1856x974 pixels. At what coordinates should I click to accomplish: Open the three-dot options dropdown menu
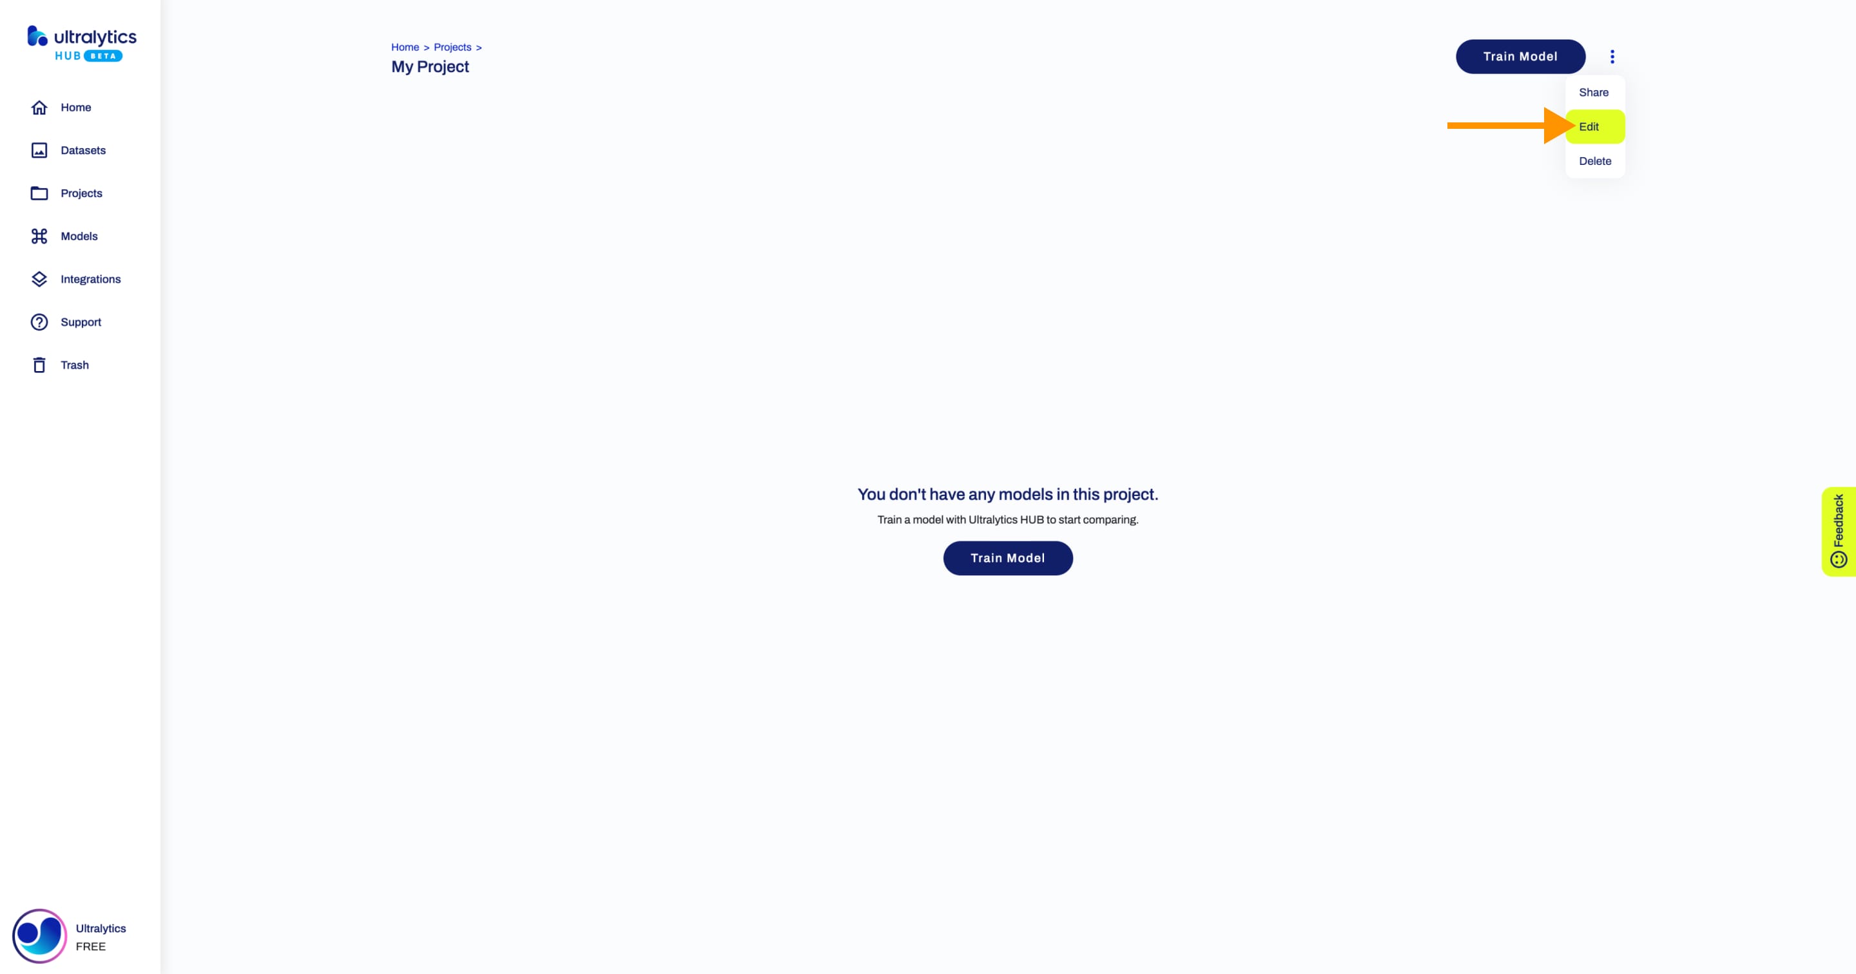tap(1612, 57)
